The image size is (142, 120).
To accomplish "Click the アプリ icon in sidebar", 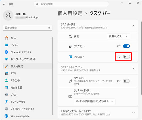I will [6, 73].
